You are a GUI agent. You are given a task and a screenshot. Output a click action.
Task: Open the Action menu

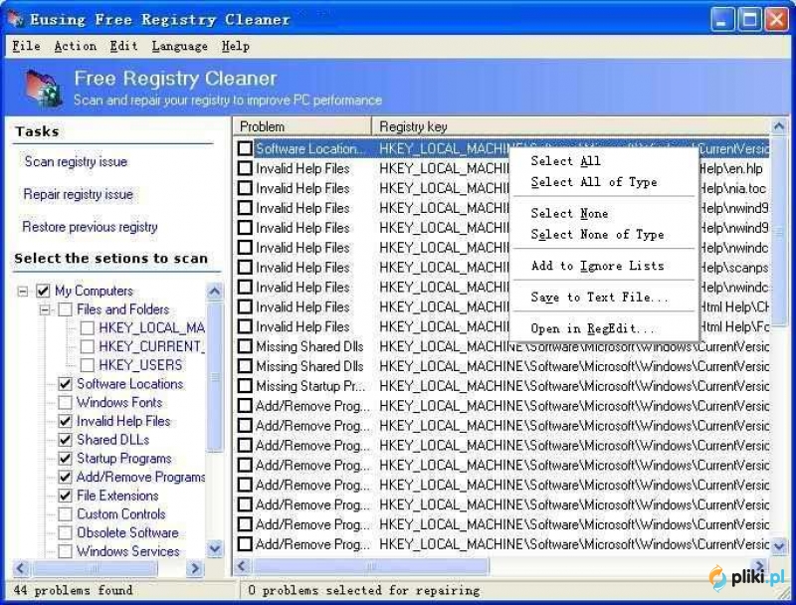tap(76, 46)
